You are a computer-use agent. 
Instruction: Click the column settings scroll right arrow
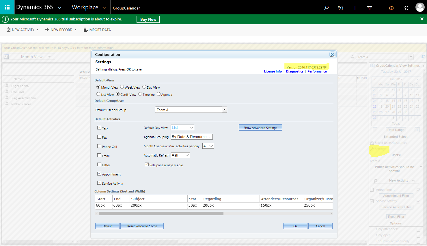tap(331, 213)
